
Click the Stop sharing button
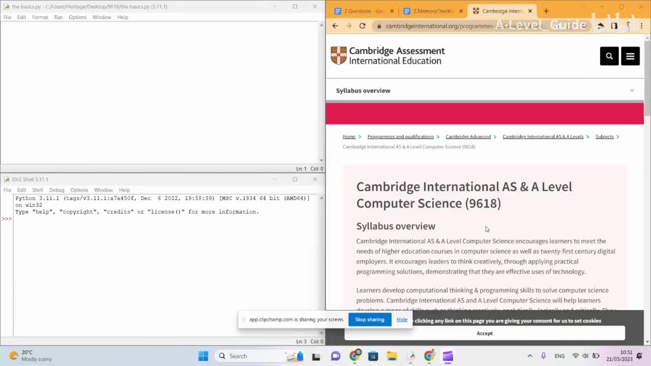(370, 320)
